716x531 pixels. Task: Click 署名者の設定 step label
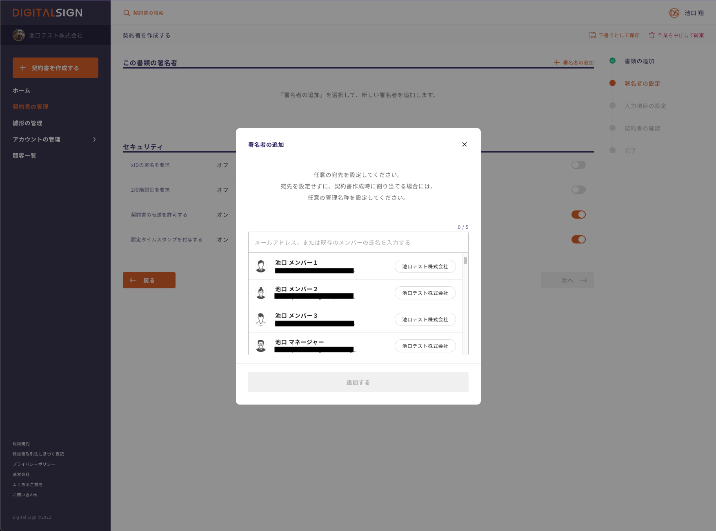coord(643,83)
